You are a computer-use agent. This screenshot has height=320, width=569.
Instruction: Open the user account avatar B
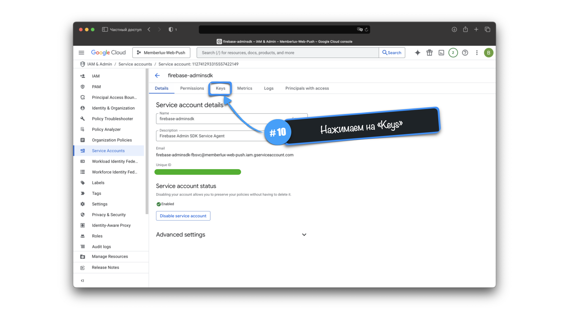(488, 53)
